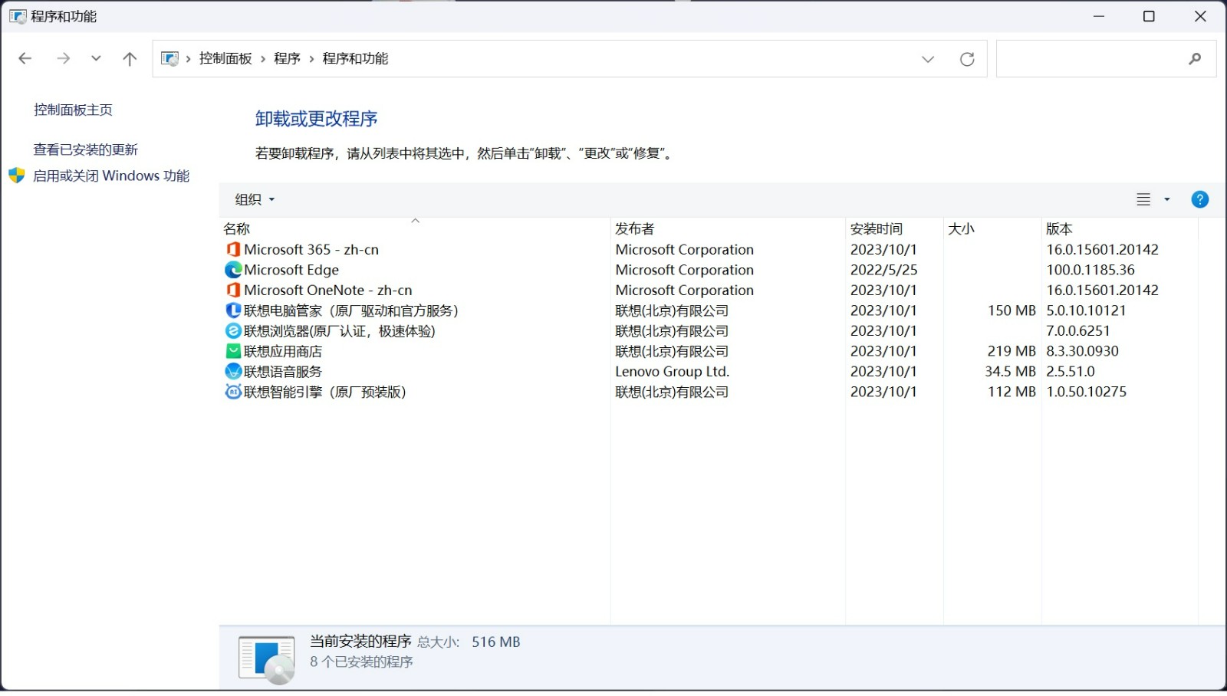Click the shield icon beside Windows 功能

coord(17,176)
